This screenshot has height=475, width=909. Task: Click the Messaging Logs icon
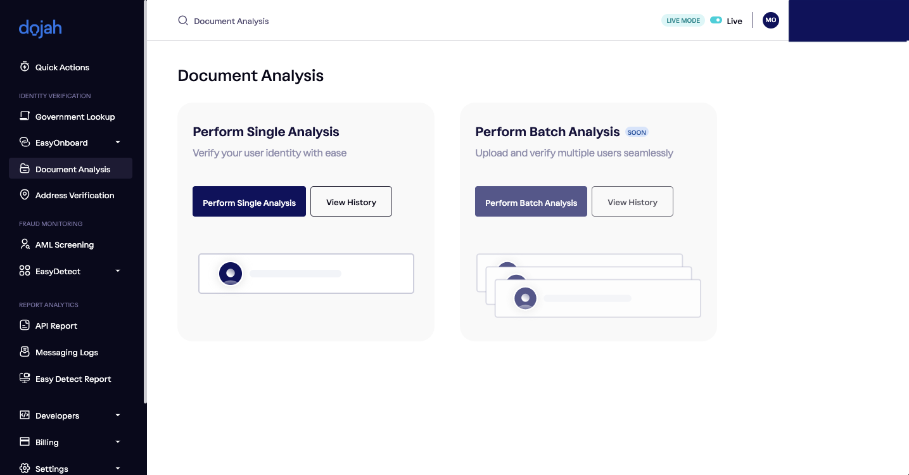pos(25,351)
